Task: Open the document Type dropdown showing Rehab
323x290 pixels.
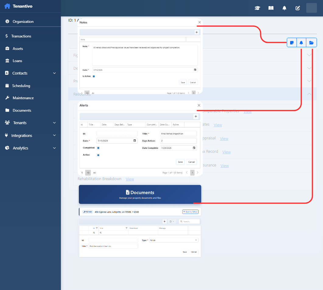Action: pos(174,240)
